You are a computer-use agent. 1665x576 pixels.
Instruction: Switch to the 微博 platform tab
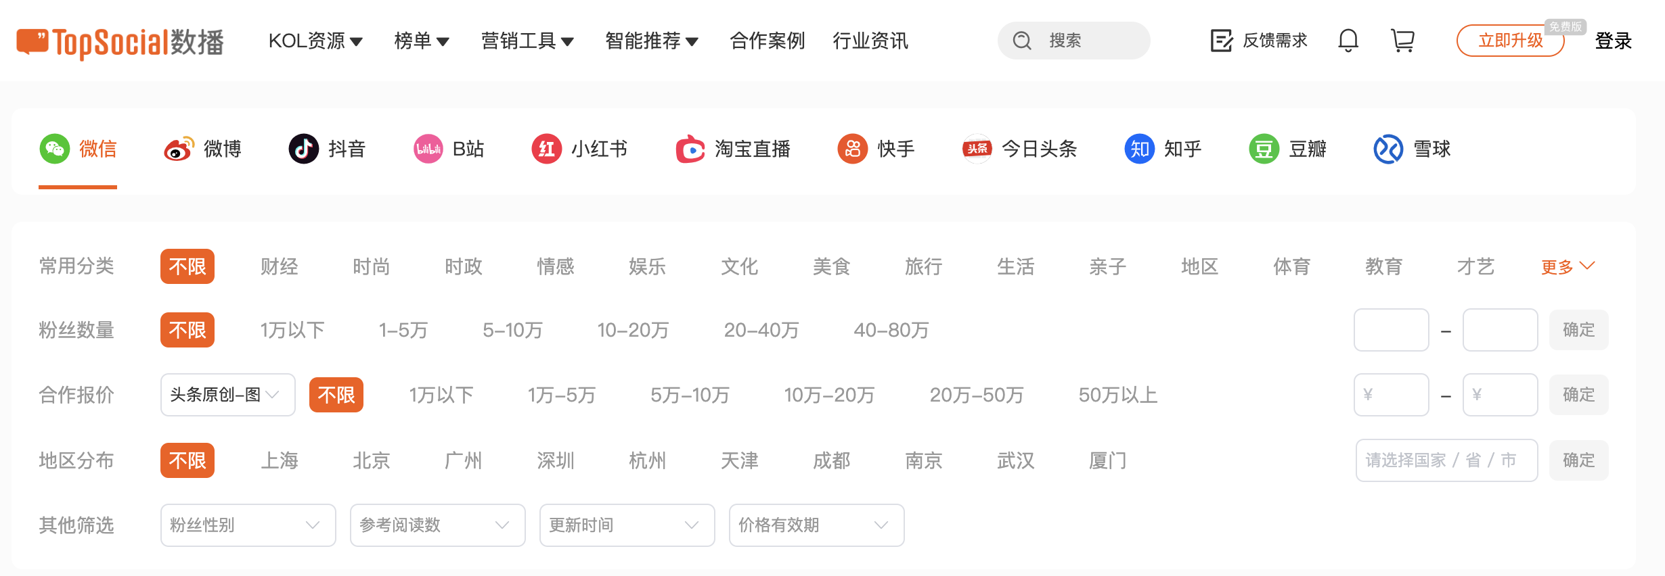[x=203, y=149]
